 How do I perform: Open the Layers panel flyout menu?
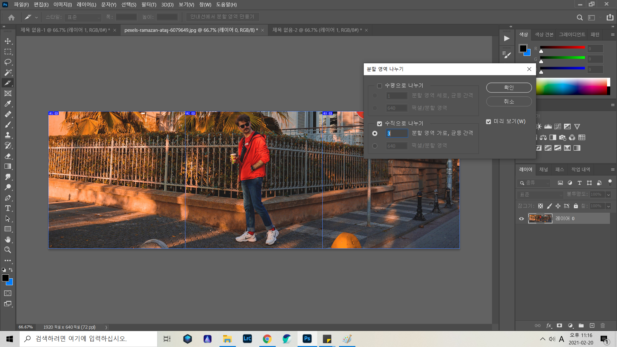(x=613, y=169)
